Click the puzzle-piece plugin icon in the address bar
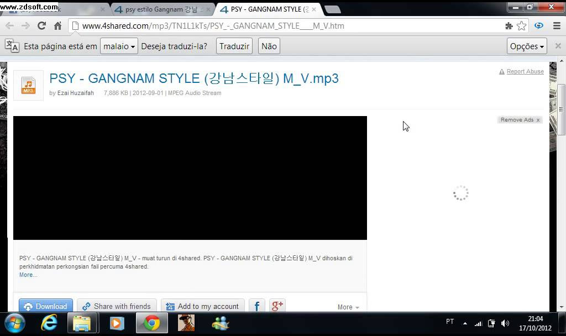Screen dimensions: 566x336 [x=509, y=25]
